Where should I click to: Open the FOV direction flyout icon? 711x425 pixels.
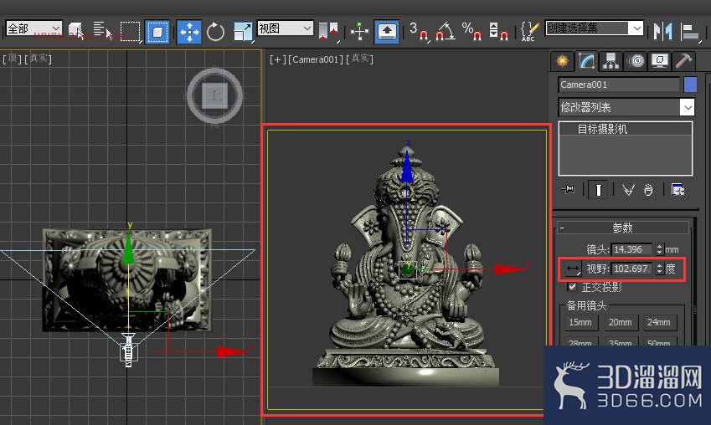573,269
